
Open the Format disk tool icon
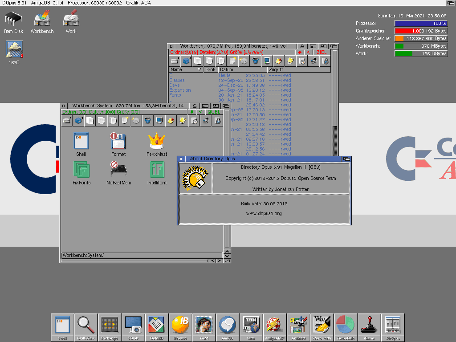click(x=118, y=144)
